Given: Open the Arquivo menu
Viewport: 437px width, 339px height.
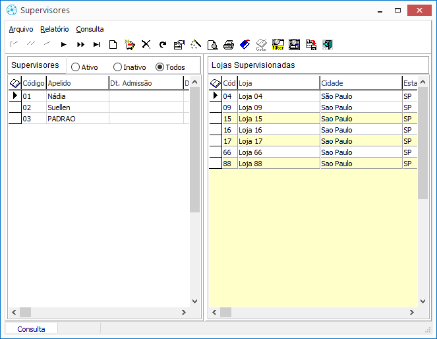Looking at the screenshot, I should (x=21, y=29).
